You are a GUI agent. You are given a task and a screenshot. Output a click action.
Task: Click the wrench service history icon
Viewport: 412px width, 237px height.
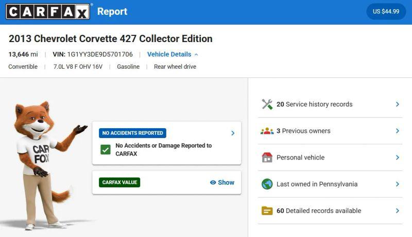pos(267,104)
